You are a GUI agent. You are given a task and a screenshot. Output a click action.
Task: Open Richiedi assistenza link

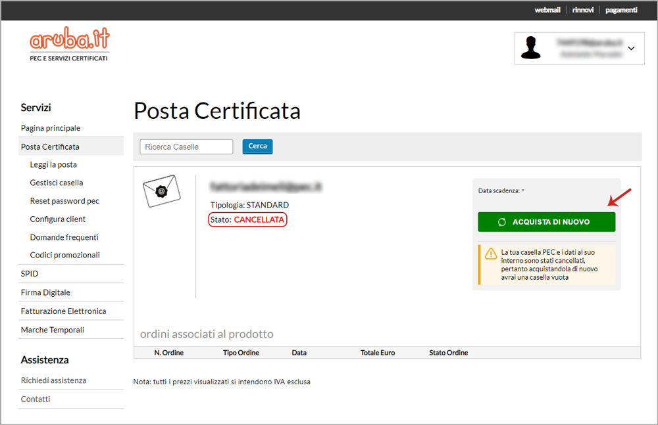pyautogui.click(x=53, y=380)
